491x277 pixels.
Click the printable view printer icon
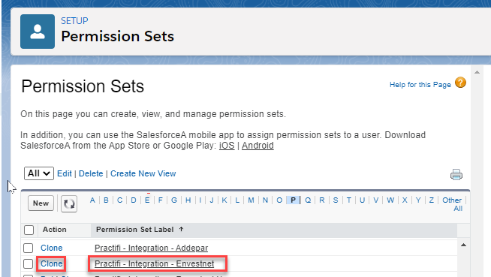(x=456, y=175)
